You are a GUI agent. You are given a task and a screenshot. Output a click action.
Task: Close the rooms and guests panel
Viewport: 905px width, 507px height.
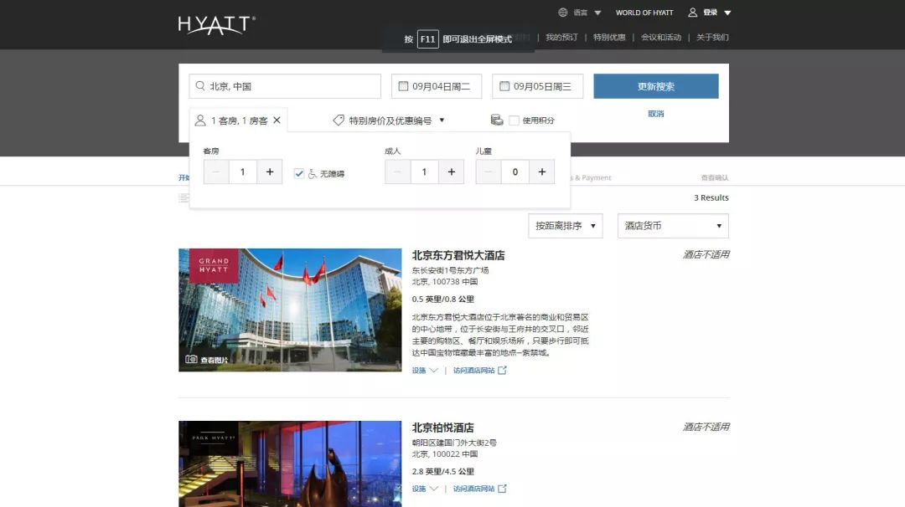[x=277, y=120]
